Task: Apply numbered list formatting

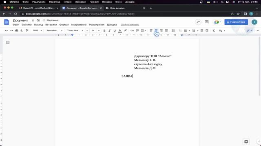Action: click(x=194, y=31)
